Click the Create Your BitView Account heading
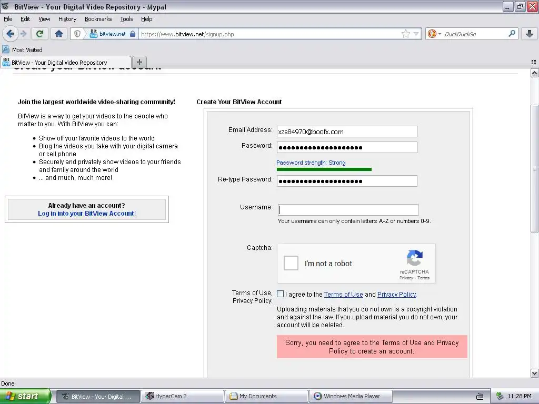This screenshot has width=539, height=404. pyautogui.click(x=239, y=102)
